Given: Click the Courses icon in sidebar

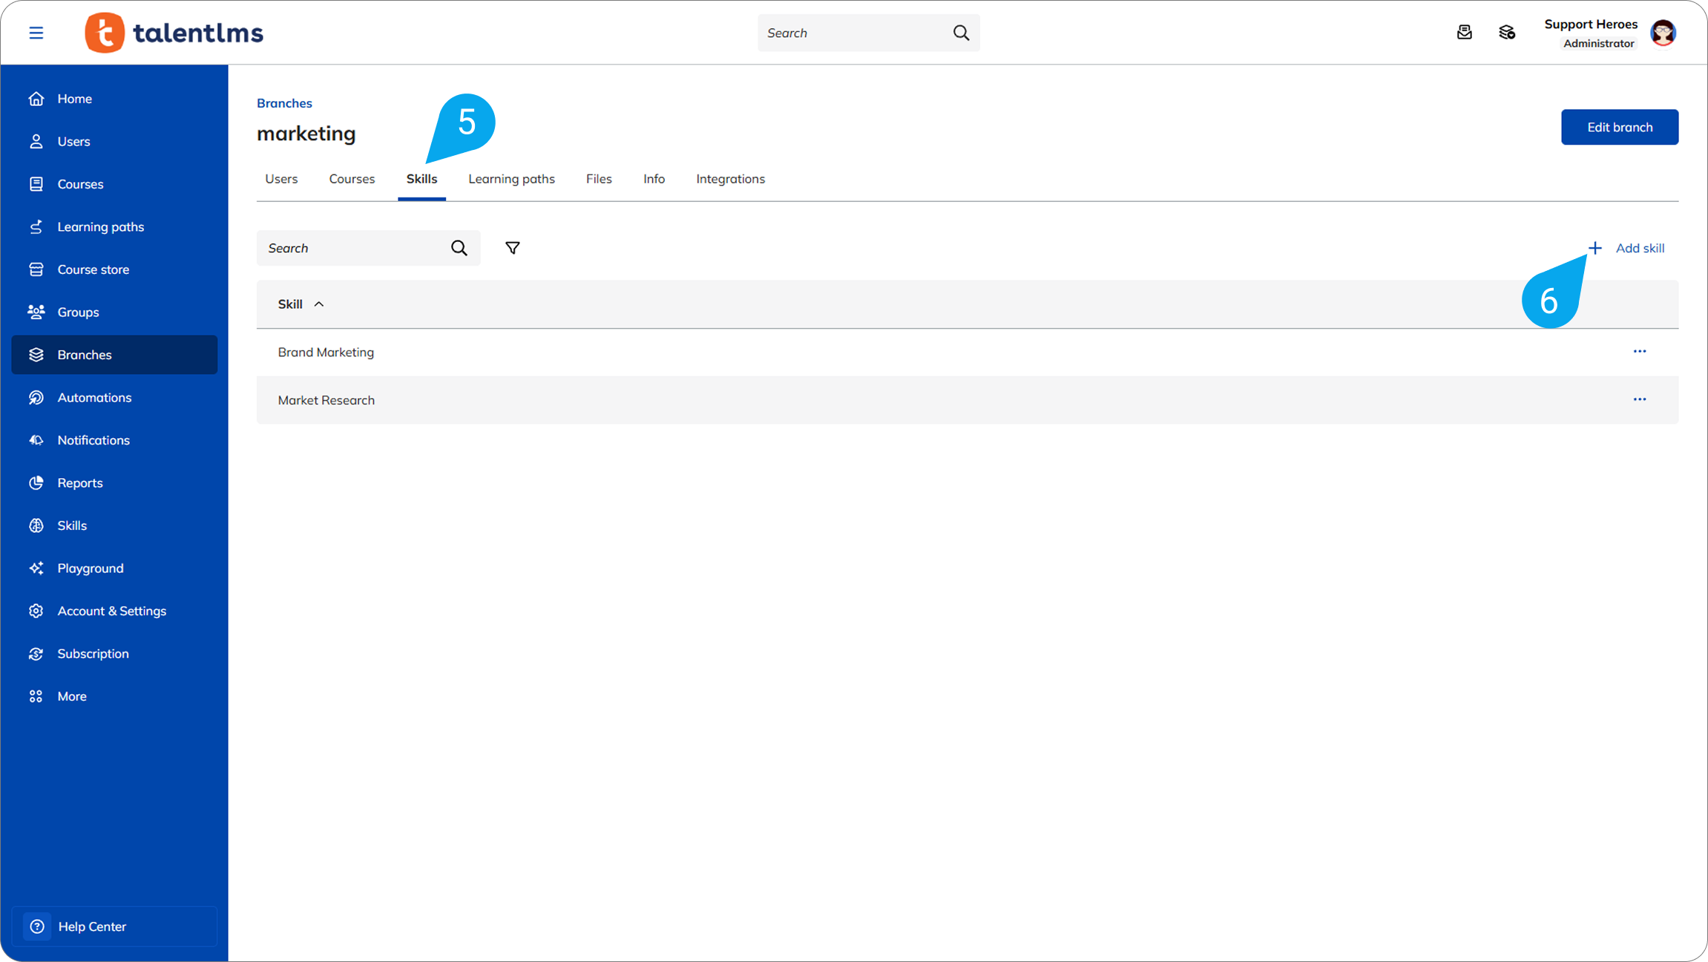Looking at the screenshot, I should point(36,184).
